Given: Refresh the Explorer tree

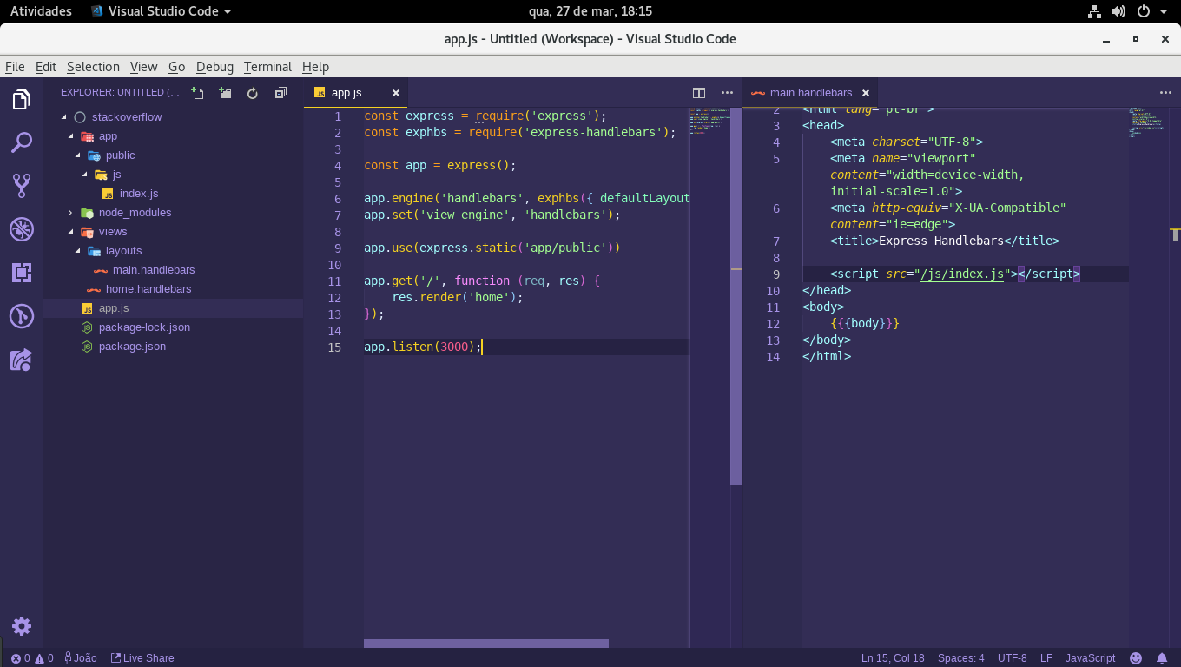Looking at the screenshot, I should point(253,93).
